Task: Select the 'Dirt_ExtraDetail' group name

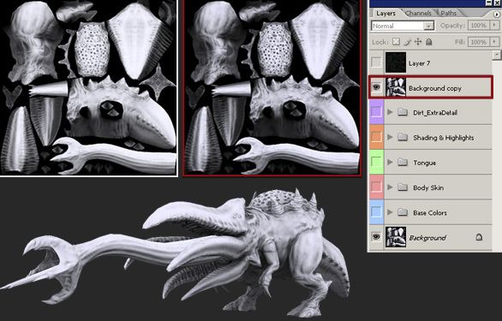Action: (x=435, y=113)
